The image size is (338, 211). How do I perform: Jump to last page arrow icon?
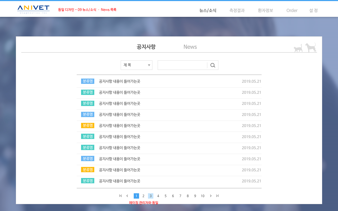pyautogui.click(x=217, y=196)
